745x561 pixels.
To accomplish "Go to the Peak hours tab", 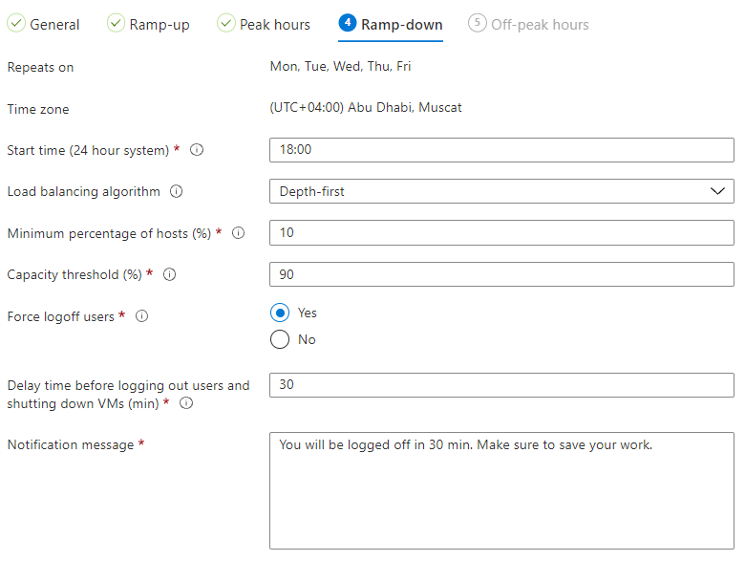I will [274, 25].
